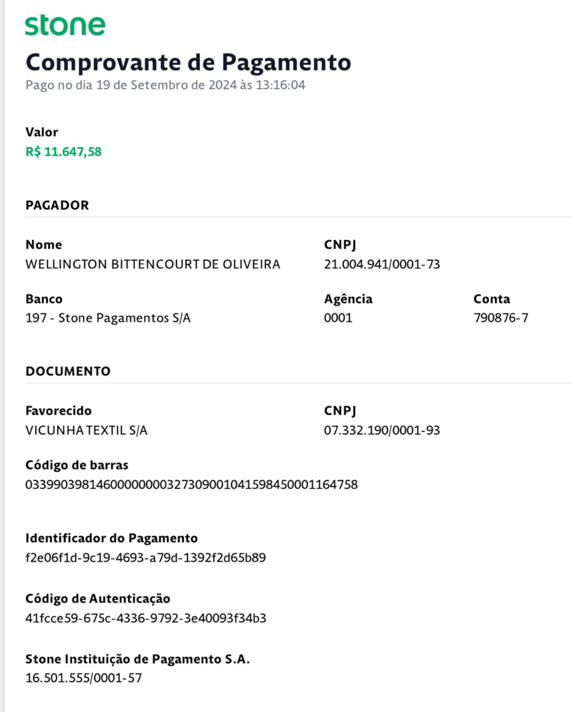
Task: Click the account number 790876-7
Action: [x=501, y=318]
